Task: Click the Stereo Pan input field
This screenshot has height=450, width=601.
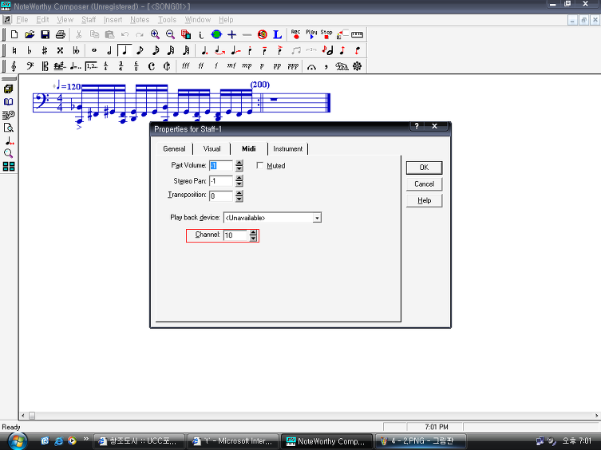Action: [221, 181]
